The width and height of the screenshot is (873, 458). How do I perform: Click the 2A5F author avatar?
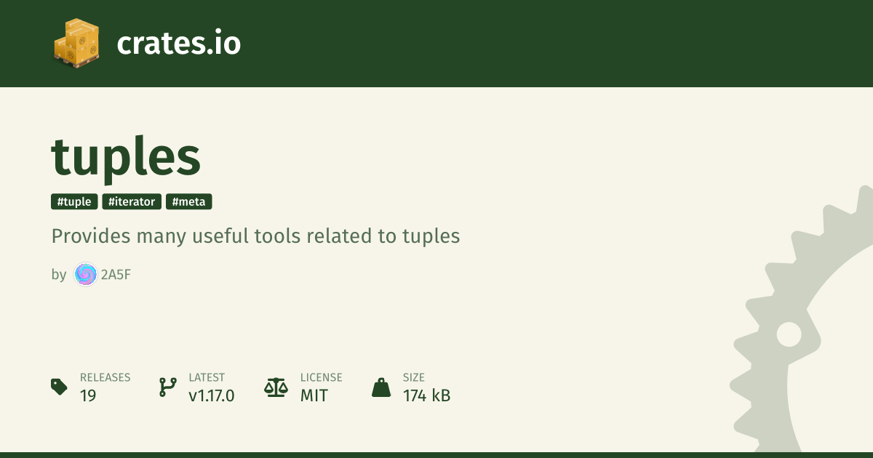[x=85, y=275]
